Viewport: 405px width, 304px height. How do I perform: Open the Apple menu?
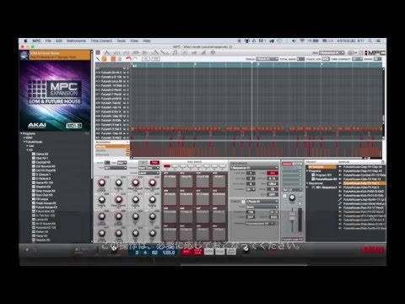click(x=25, y=41)
